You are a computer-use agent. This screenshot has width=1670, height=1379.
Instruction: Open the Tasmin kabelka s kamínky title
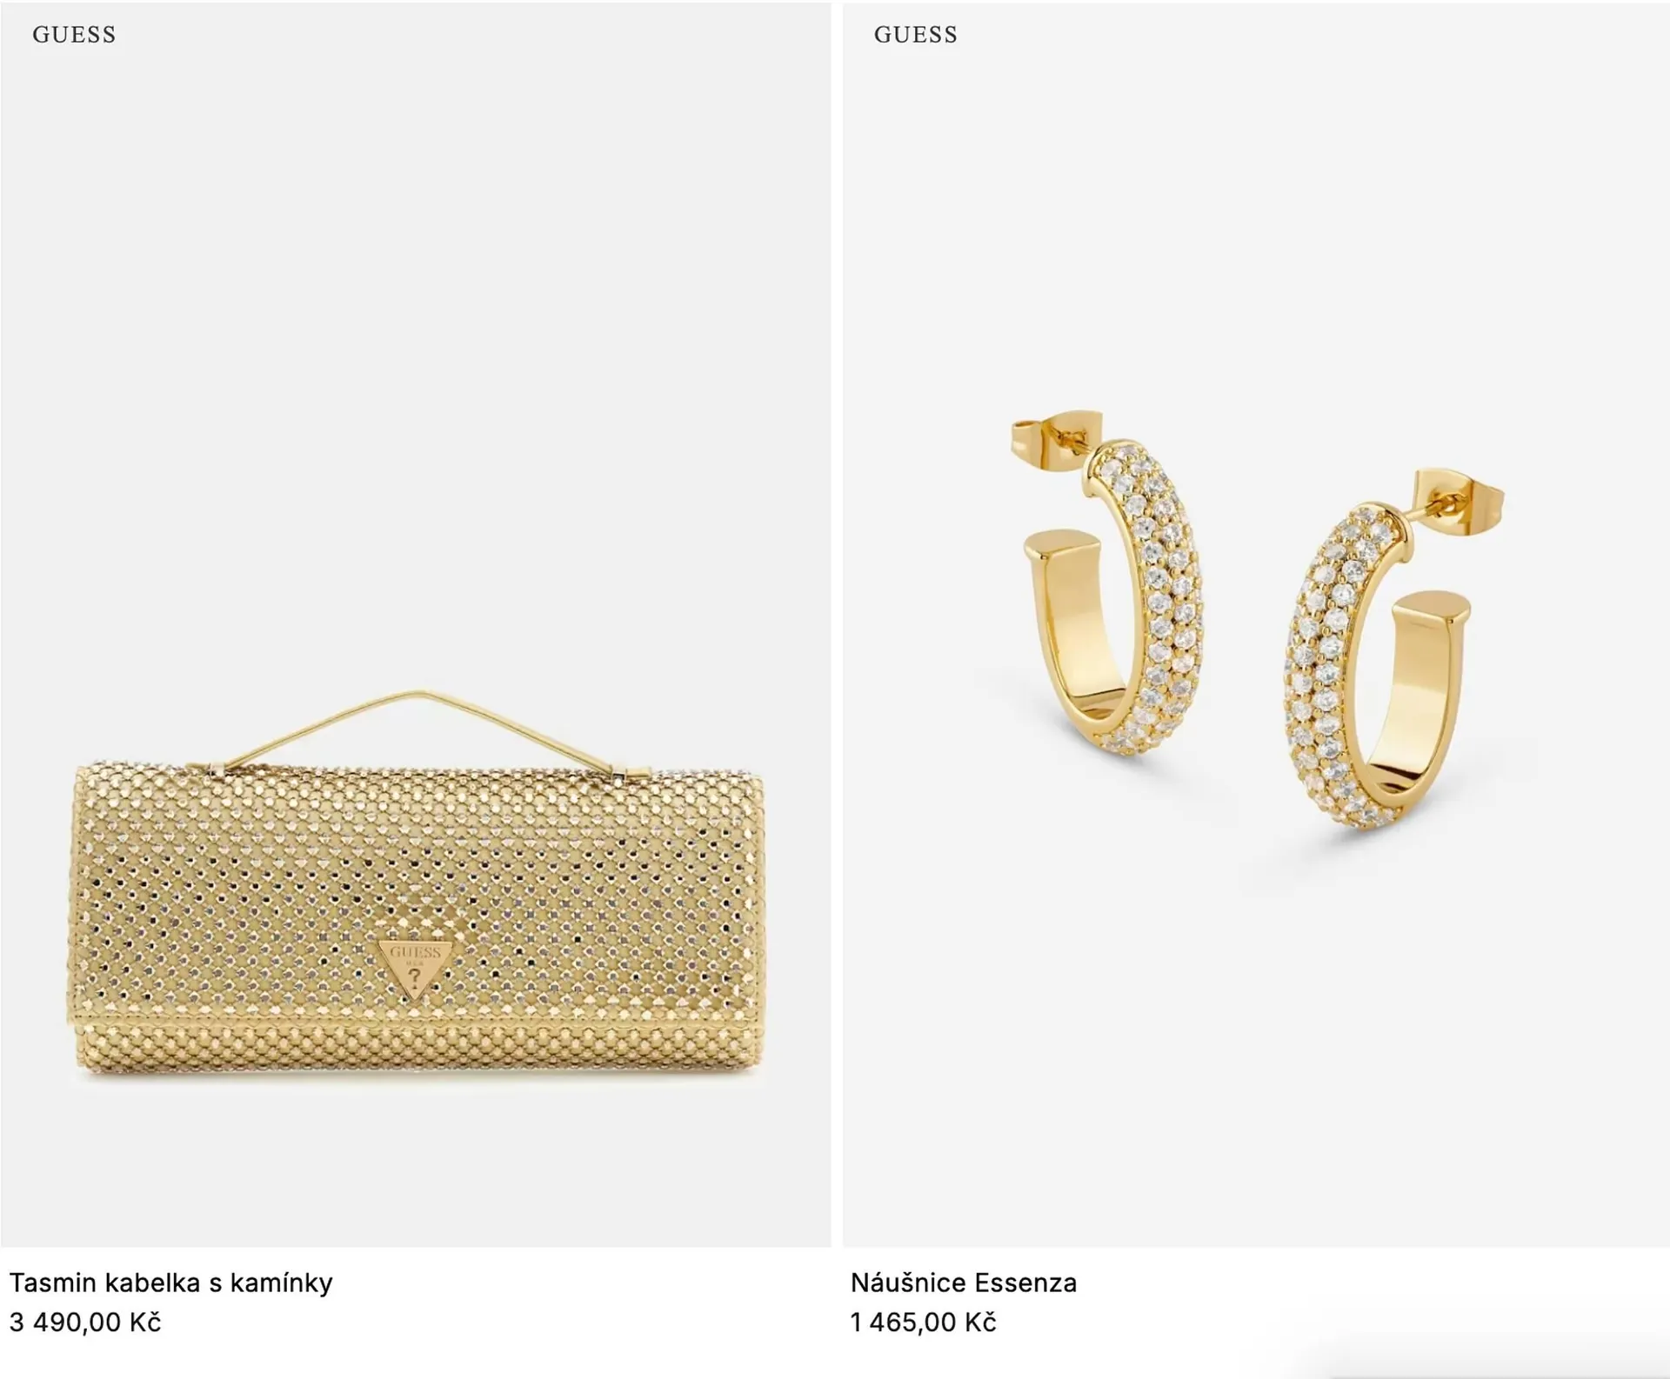pyautogui.click(x=171, y=1282)
